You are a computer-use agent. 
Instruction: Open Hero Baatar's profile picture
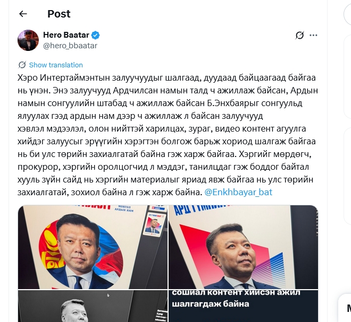[x=28, y=40]
